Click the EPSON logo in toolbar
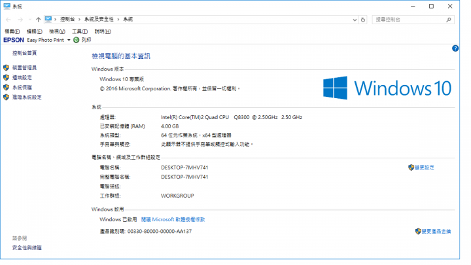Image resolution: width=471 pixels, height=265 pixels. tap(14, 40)
